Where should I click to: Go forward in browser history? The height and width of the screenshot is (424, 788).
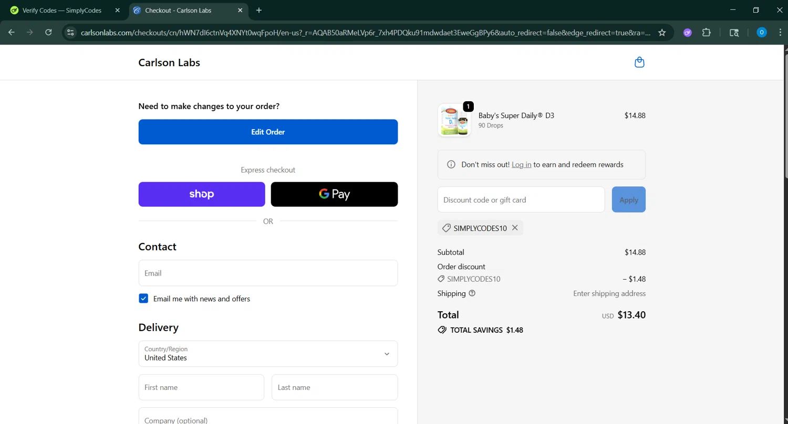30,33
